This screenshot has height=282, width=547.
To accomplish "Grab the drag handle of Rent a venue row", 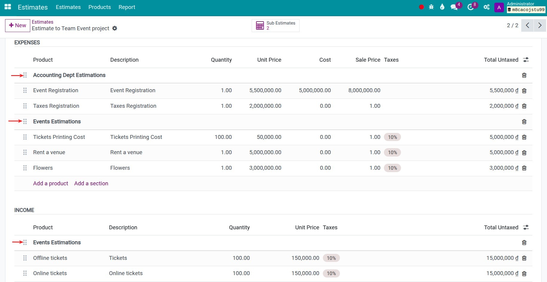I will click(x=25, y=152).
